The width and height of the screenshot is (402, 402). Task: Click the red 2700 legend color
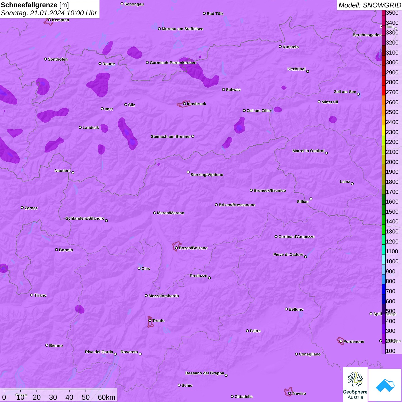coord(384,90)
